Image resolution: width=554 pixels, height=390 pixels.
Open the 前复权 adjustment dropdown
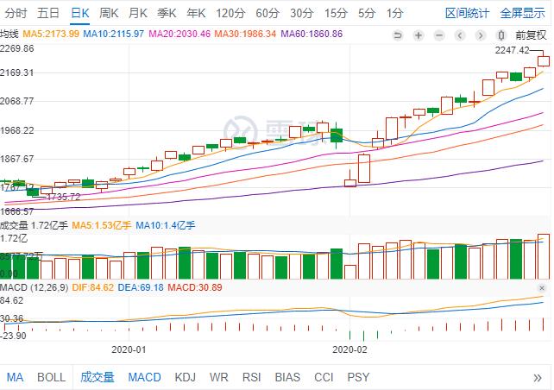point(531,35)
